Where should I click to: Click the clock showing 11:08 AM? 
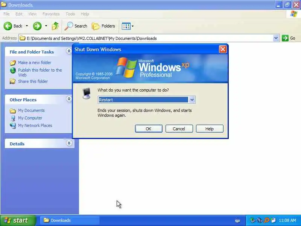click(287, 220)
